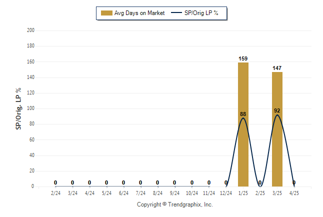
Task: Click the 3/25 gold bar
Action: point(277,129)
